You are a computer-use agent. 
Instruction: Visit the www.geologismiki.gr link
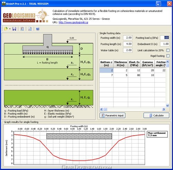tap(73, 22)
